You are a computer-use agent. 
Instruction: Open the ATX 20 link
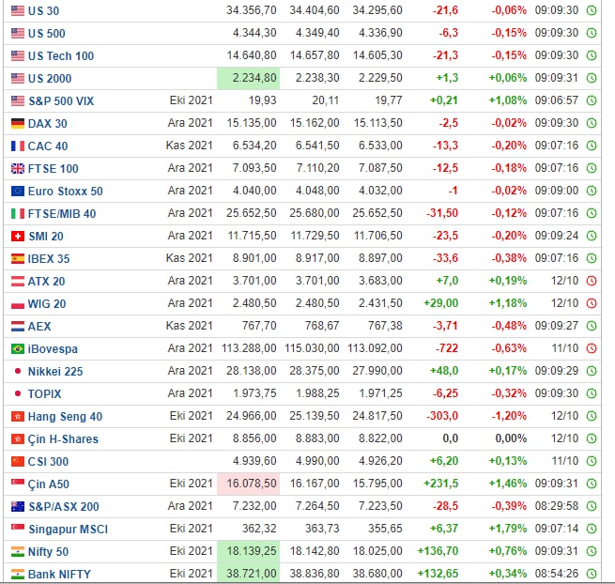(x=46, y=282)
